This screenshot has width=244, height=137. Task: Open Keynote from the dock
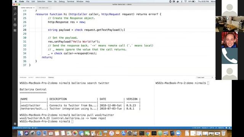coord(105,133)
